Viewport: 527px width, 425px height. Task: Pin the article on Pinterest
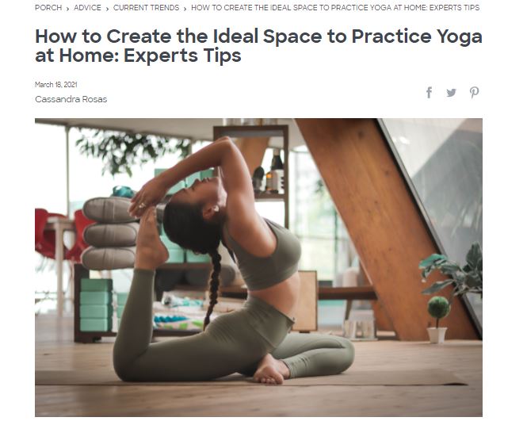pos(474,93)
